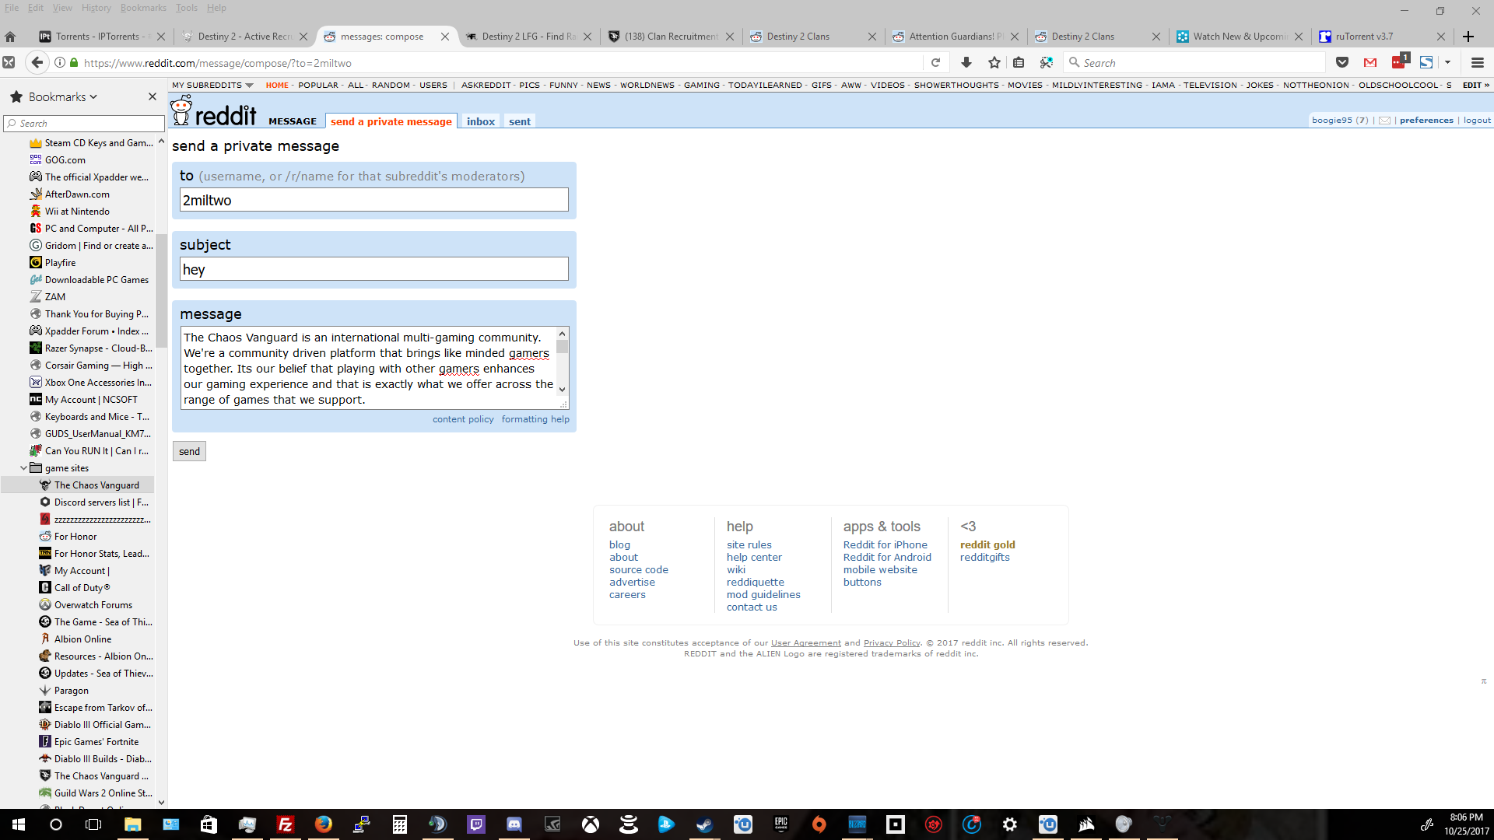
Task: Expand the MY SUBREDDITS dropdown
Action: pyautogui.click(x=212, y=86)
